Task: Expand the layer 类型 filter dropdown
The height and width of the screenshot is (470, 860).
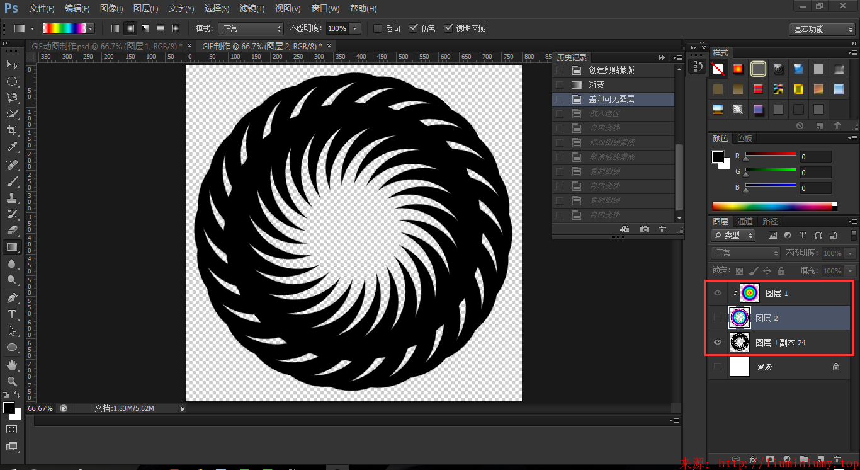Action: click(x=733, y=235)
